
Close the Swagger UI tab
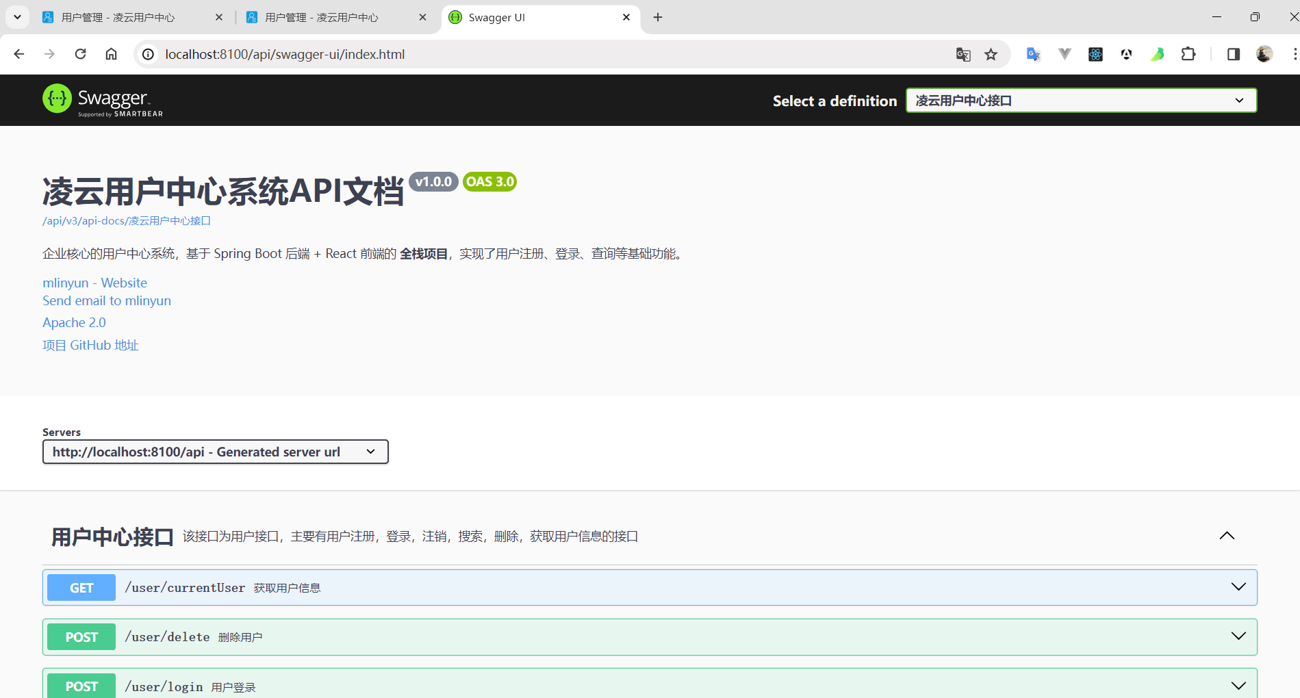626,17
